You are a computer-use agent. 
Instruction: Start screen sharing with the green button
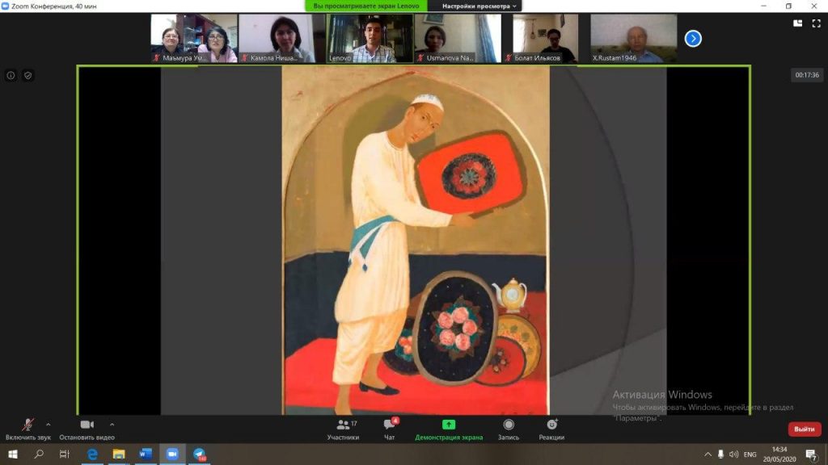(x=449, y=429)
